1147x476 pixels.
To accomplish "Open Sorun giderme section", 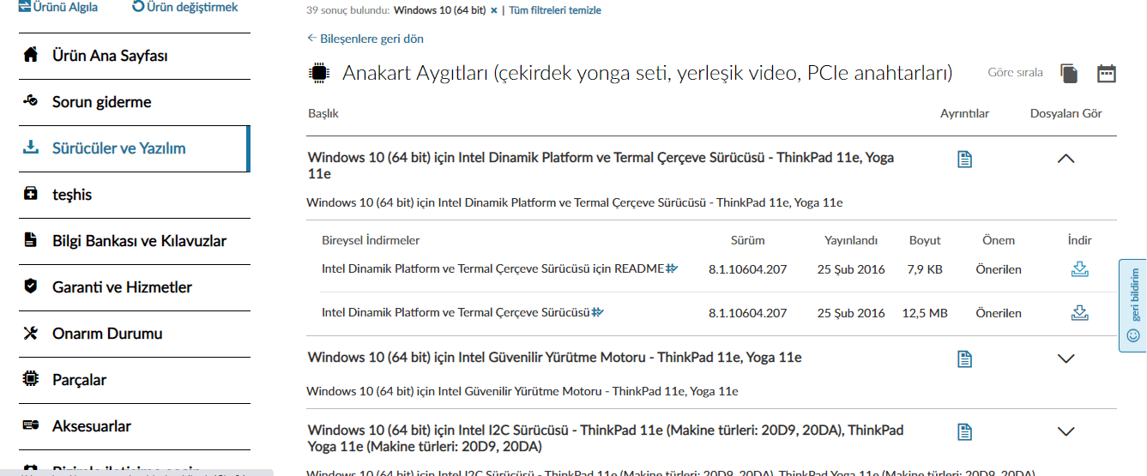I will (101, 102).
